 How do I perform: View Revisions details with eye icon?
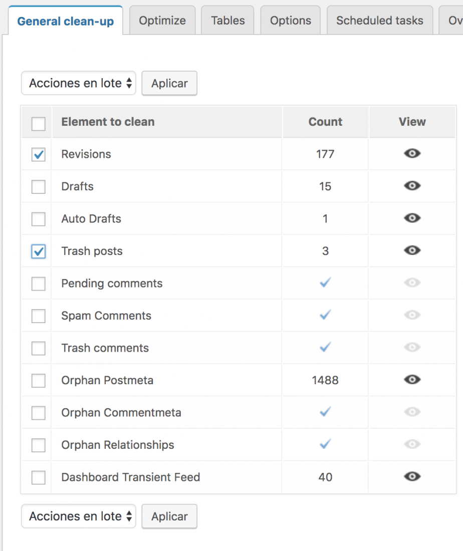point(412,153)
